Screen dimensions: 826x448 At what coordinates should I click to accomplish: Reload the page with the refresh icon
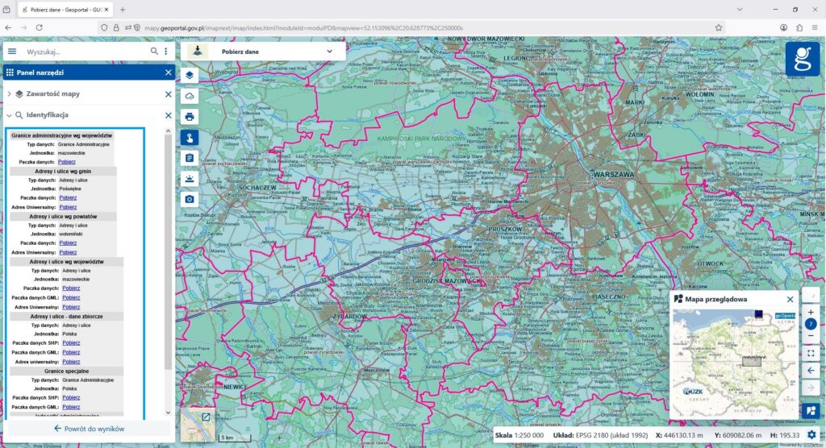[x=39, y=27]
